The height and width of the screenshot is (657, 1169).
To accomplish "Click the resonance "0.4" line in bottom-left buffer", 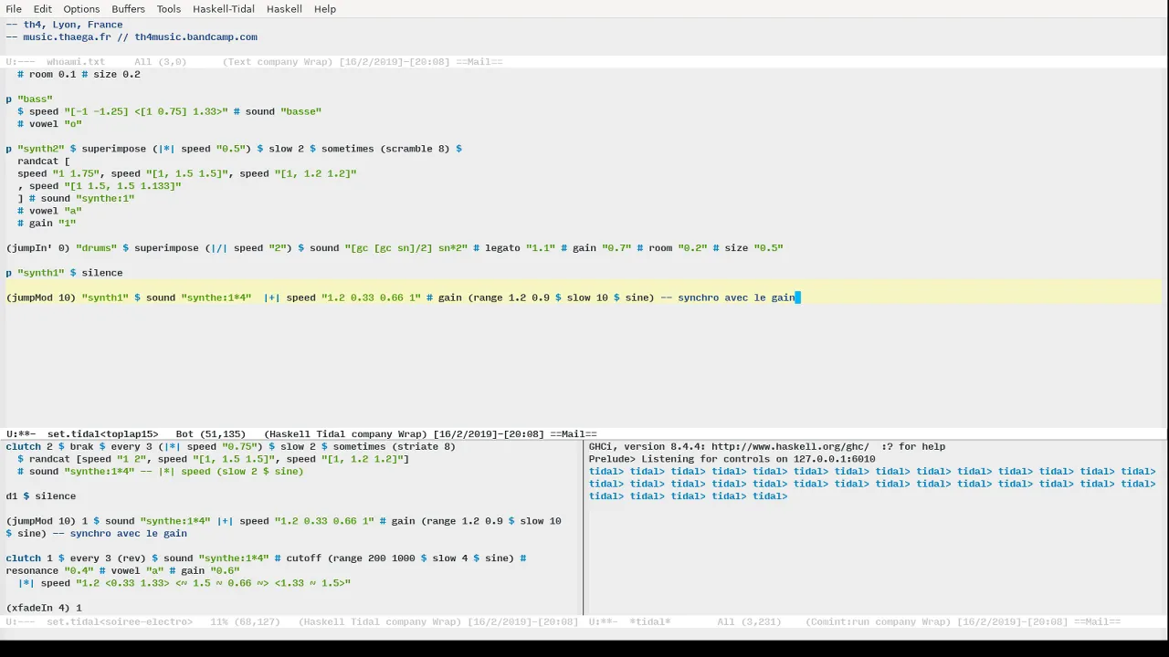I will coord(122,571).
